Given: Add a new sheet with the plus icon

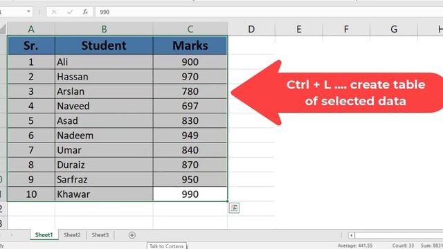Looking at the screenshot, I should [132, 235].
